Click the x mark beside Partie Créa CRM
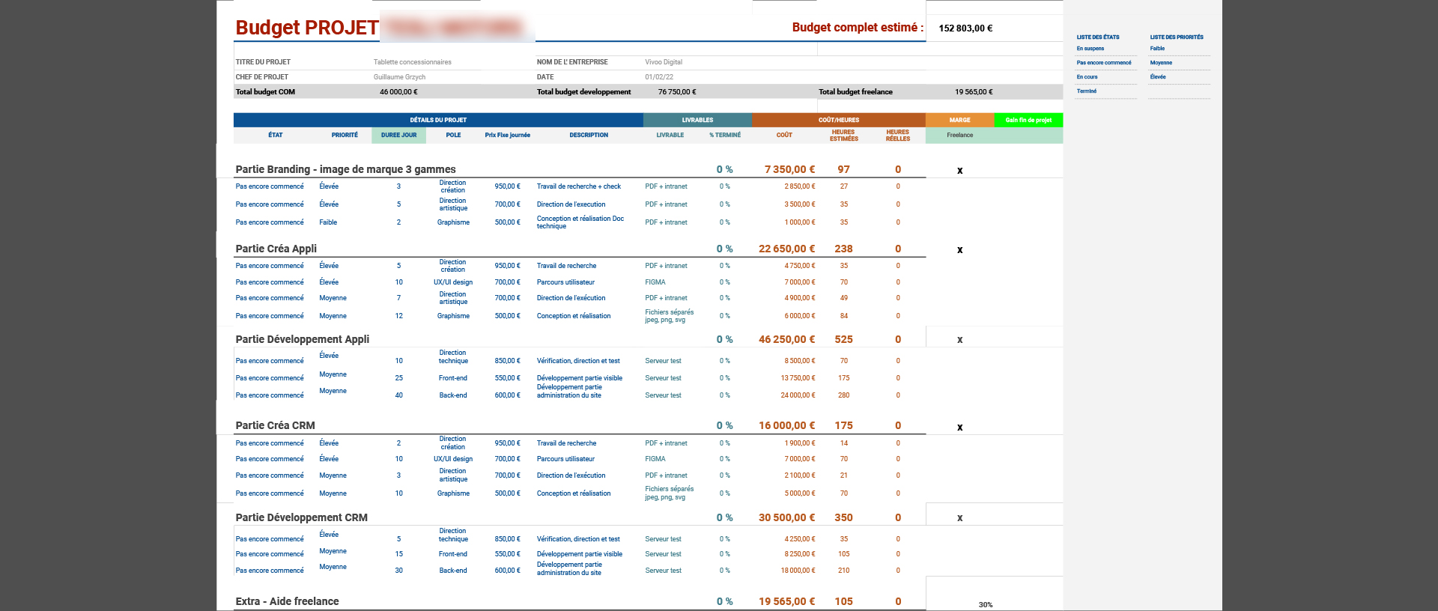This screenshot has height=611, width=1438. [x=959, y=428]
